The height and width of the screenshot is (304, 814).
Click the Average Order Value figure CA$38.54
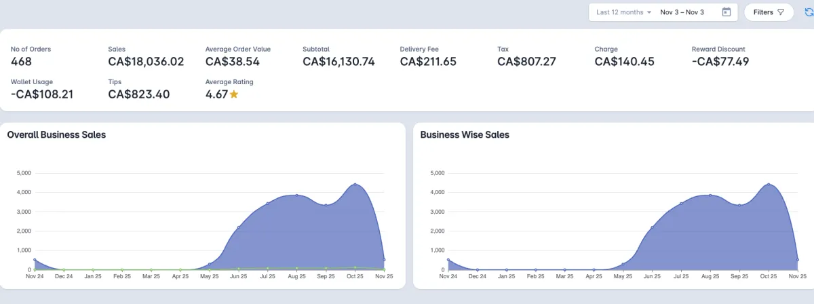pos(233,62)
